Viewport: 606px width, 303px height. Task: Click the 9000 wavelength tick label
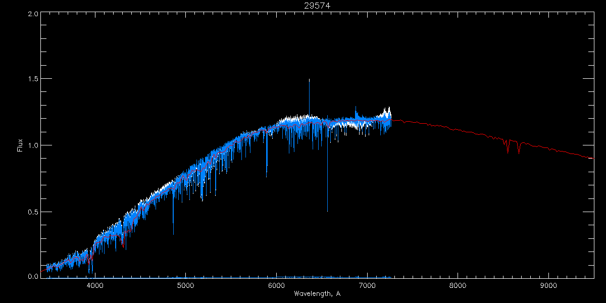(548, 285)
